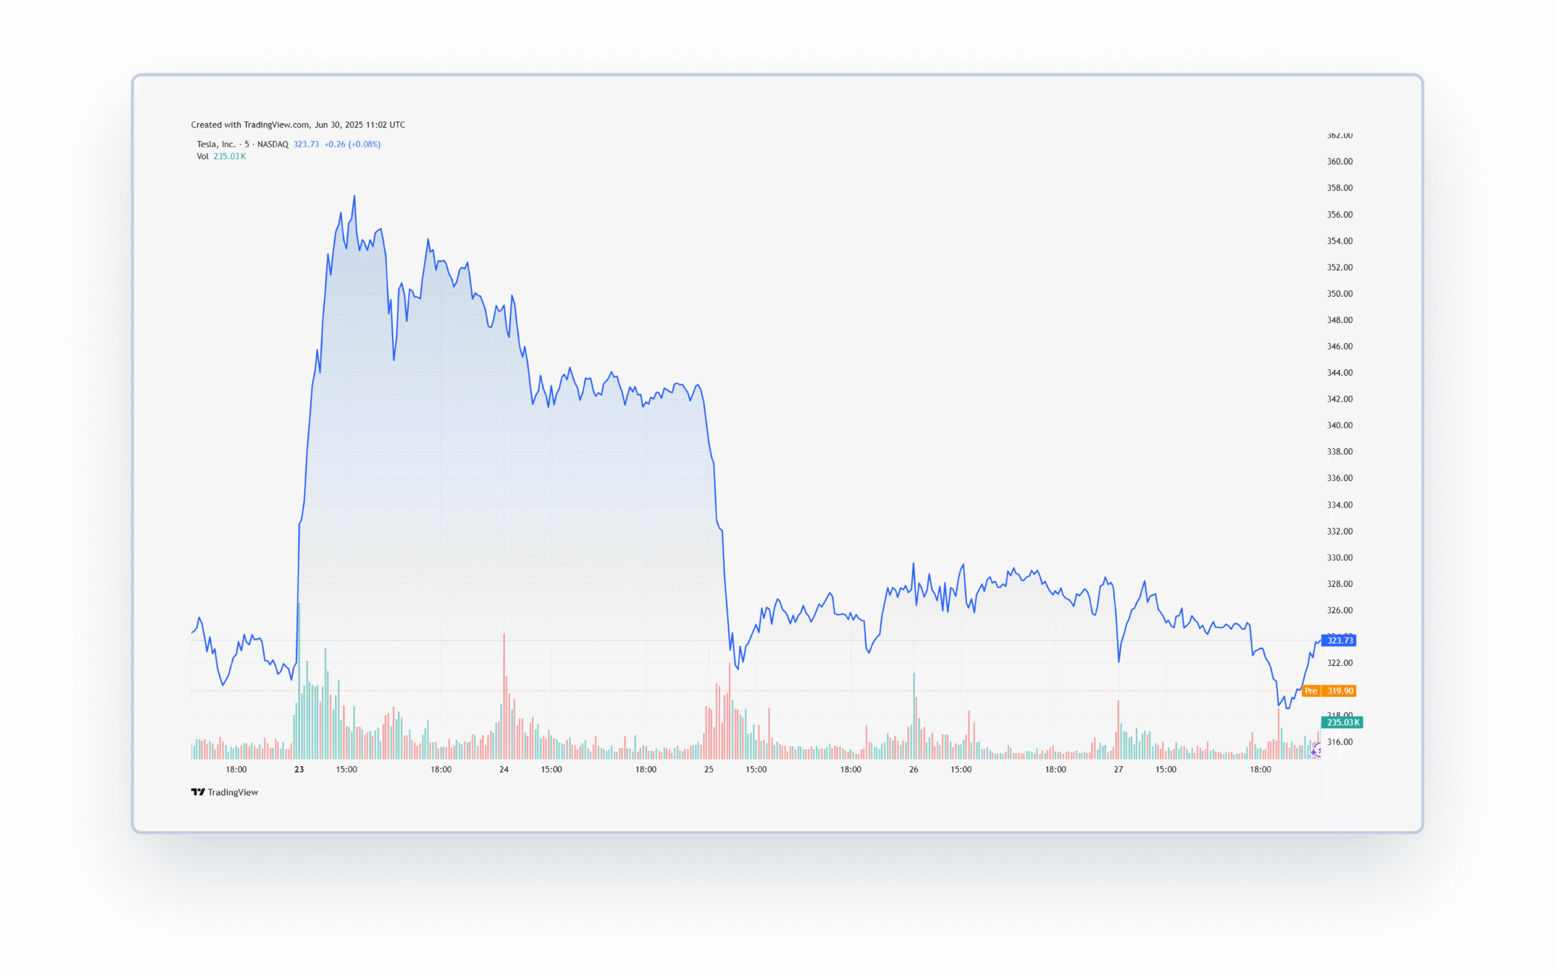Click the 15:00 label right after date 27
The width and height of the screenshot is (1554, 975).
(1166, 769)
